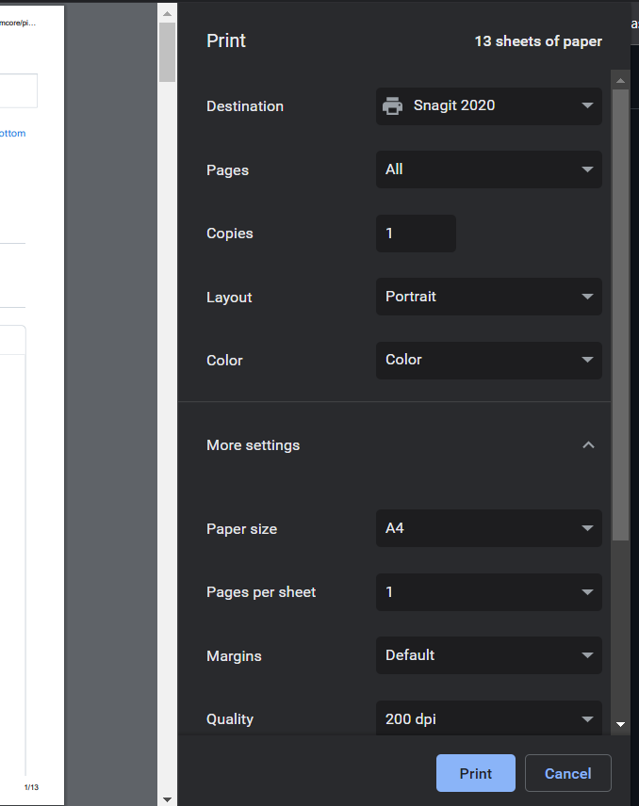Click the printer icon beside Snagit 2020

point(394,106)
